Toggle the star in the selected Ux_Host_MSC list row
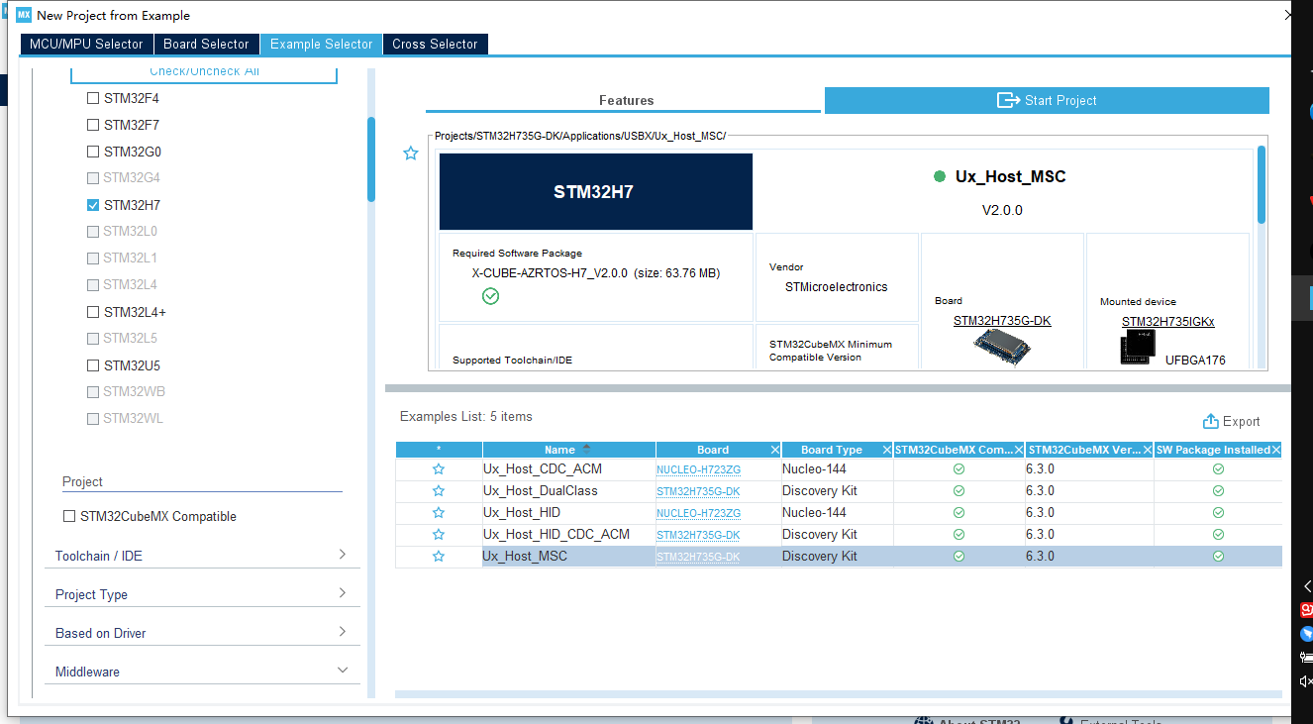Viewport: 1313px width, 724px height. (x=439, y=557)
